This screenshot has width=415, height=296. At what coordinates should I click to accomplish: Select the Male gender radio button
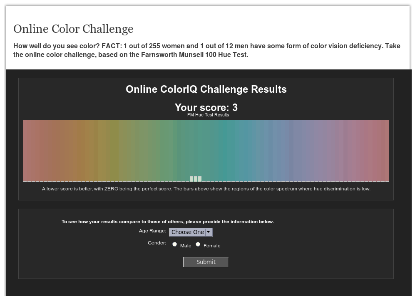[174, 244]
